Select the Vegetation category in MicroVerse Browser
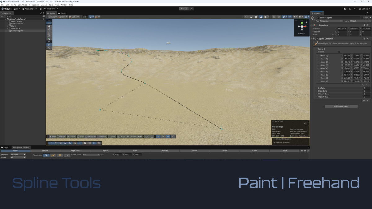 pos(75,151)
